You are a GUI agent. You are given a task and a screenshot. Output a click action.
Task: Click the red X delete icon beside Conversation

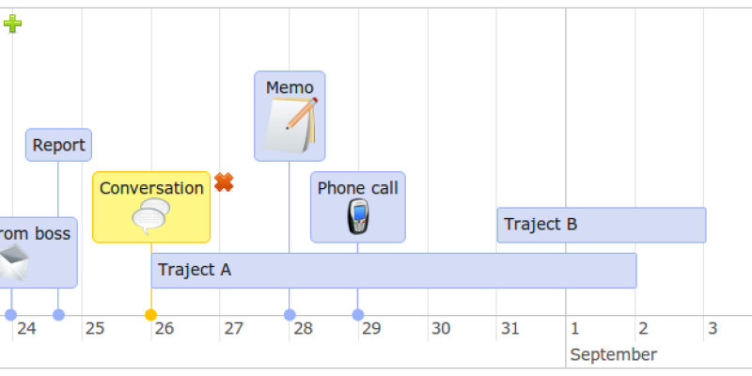click(224, 182)
